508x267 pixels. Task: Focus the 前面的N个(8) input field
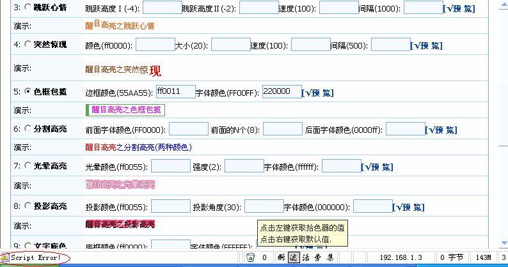[x=283, y=129]
